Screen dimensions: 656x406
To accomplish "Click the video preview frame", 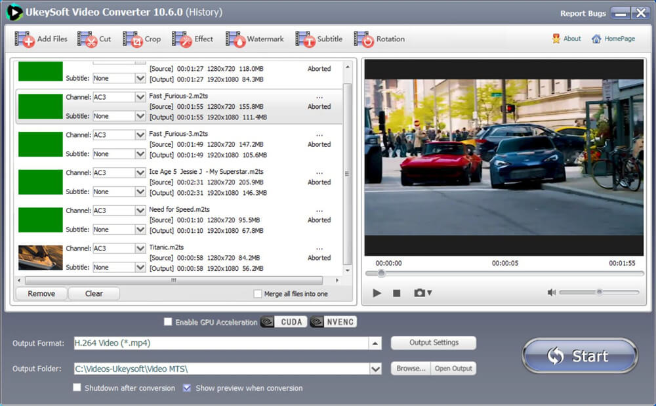I will click(x=504, y=157).
